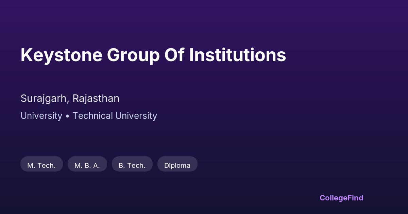This screenshot has width=408, height=214.
Task: Click the Surajgarh, Rajasthan location text
Action: (70, 99)
